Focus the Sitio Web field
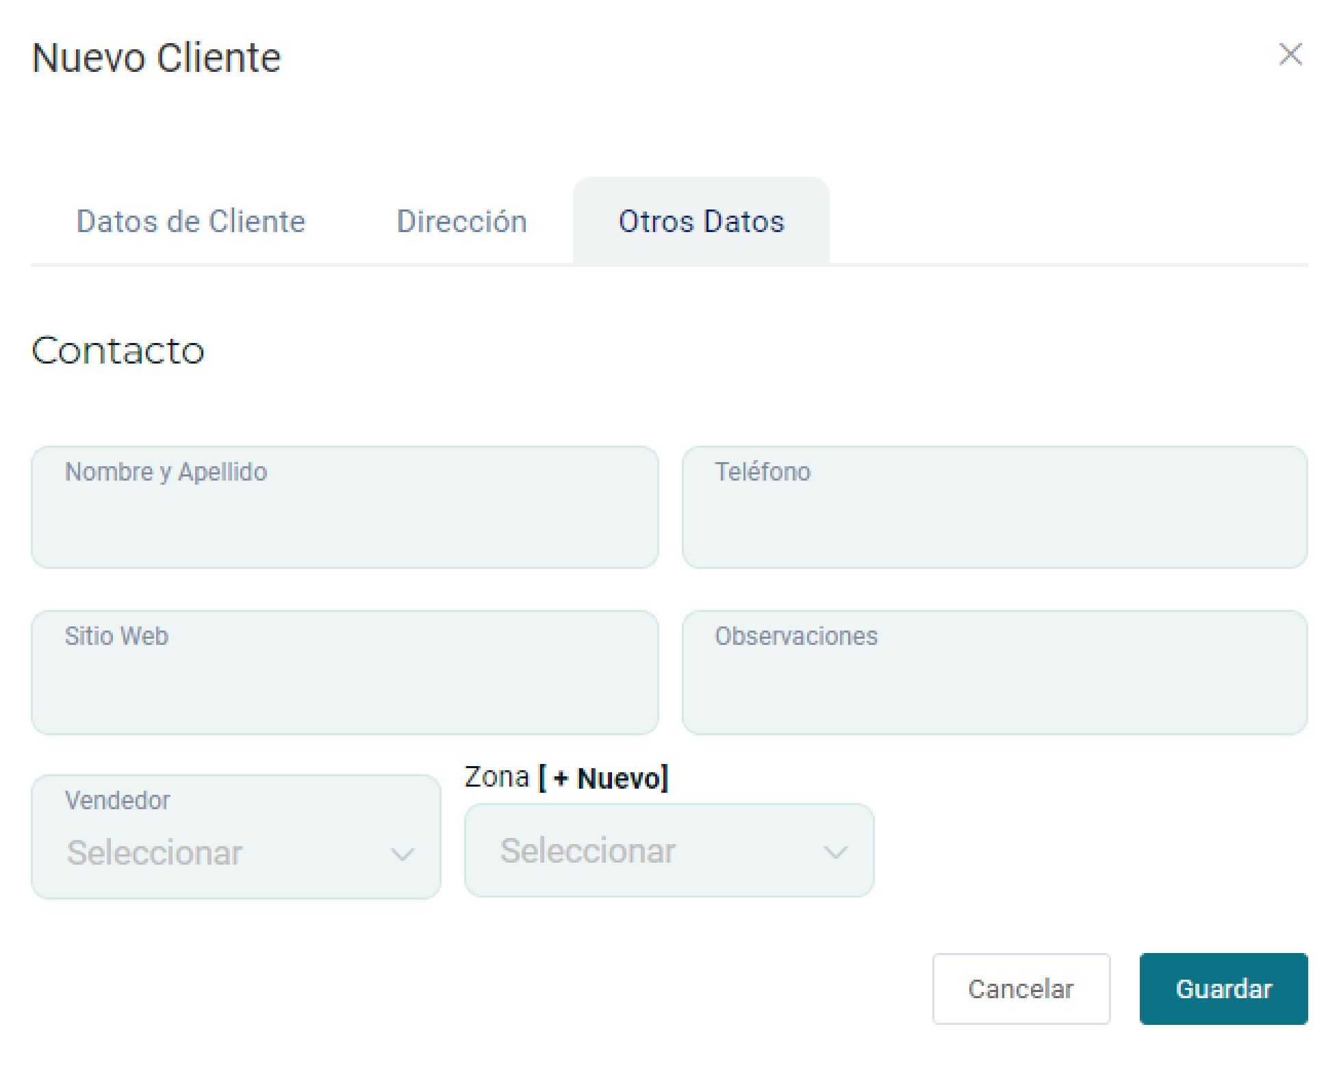 (x=344, y=672)
